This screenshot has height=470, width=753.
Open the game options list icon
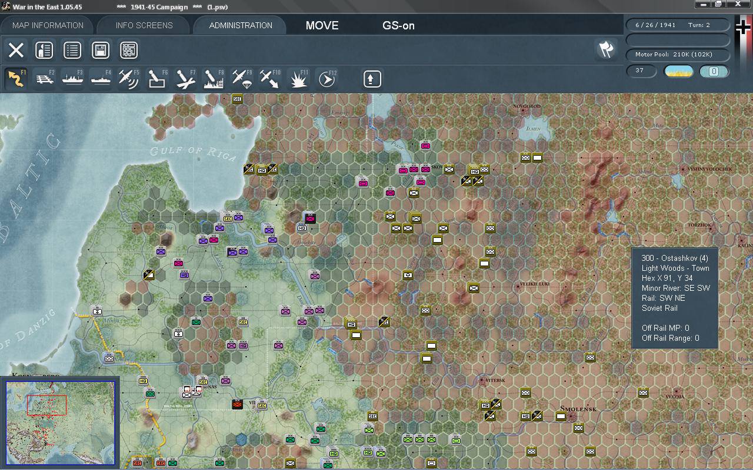click(72, 50)
